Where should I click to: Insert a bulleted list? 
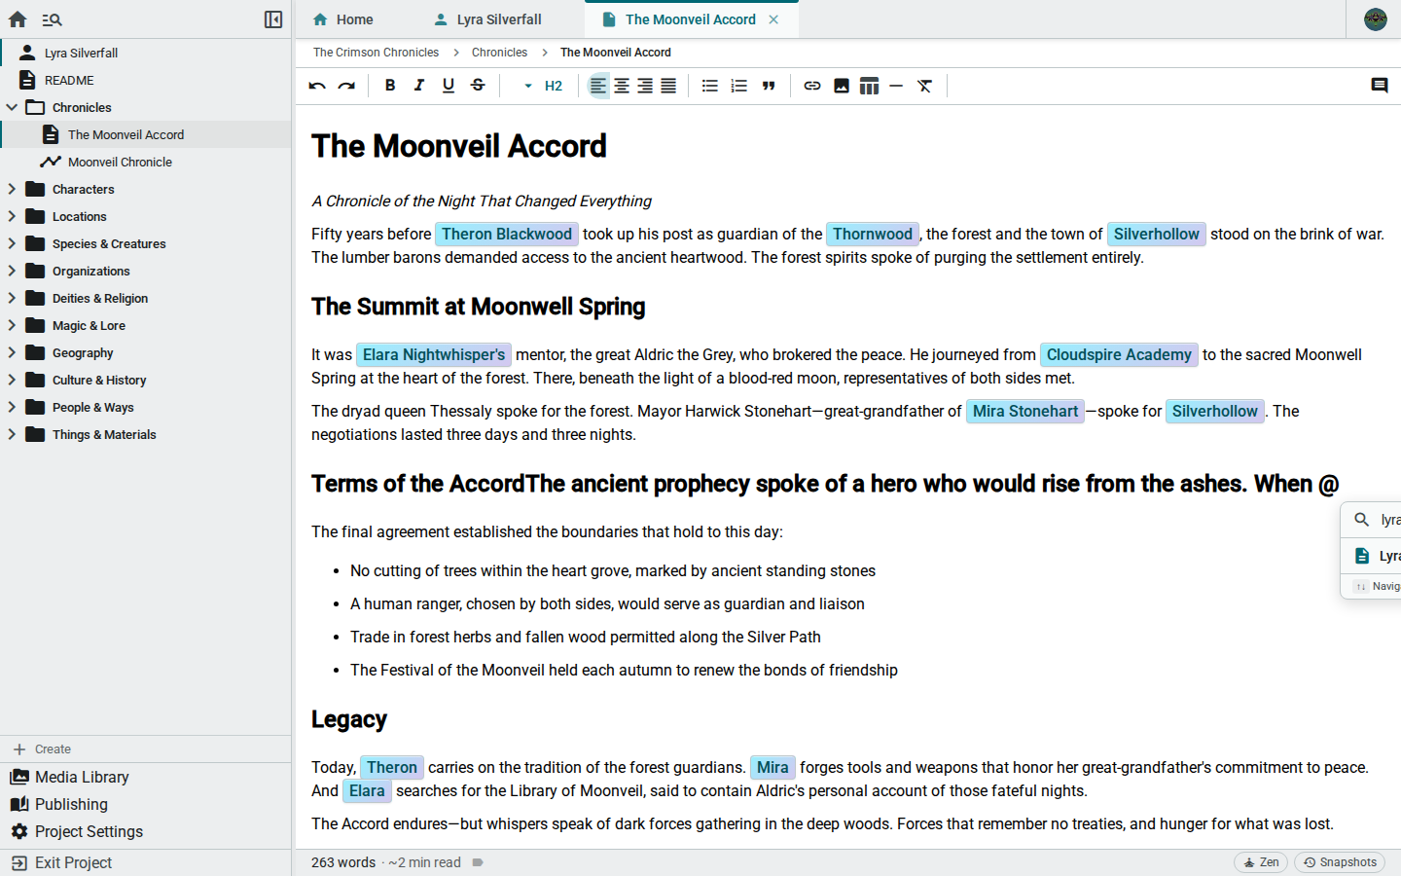pyautogui.click(x=710, y=86)
